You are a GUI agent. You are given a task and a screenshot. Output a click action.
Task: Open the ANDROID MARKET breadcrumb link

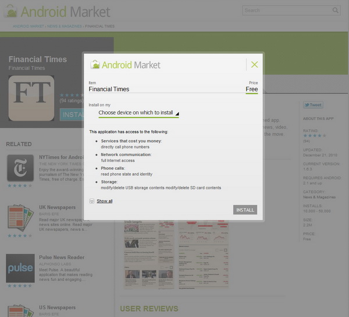(x=29, y=26)
